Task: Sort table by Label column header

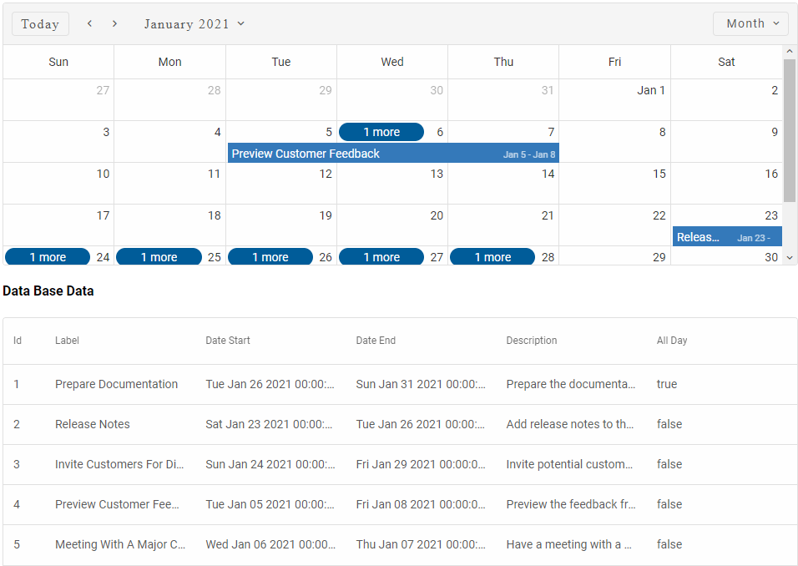Action: (67, 341)
